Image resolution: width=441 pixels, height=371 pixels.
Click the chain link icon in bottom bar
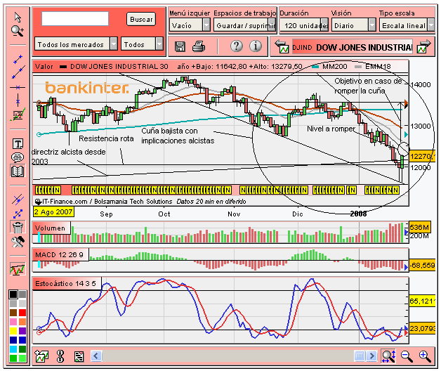(60, 356)
